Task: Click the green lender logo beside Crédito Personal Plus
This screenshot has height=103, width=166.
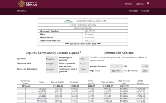Action: (x=68, y=21)
